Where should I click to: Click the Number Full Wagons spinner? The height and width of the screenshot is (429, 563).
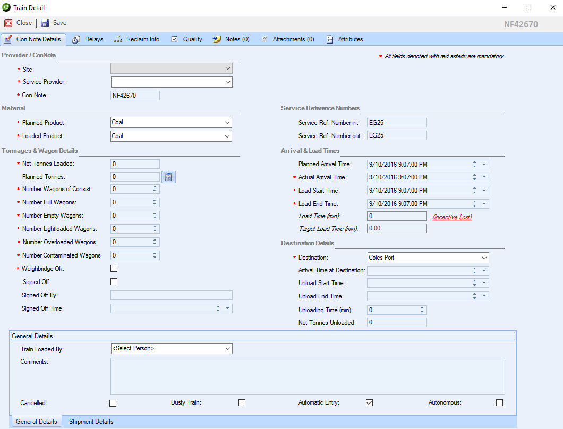[155, 202]
